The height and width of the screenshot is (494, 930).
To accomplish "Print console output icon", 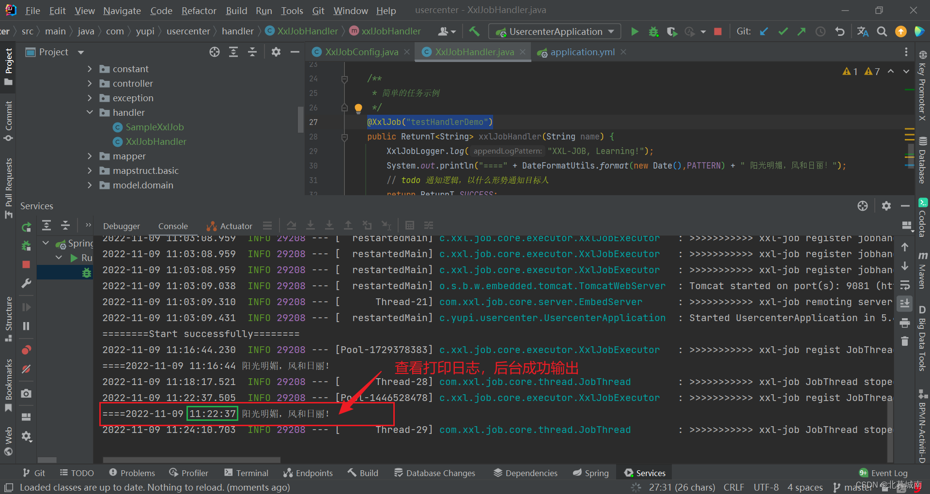I will pos(904,323).
